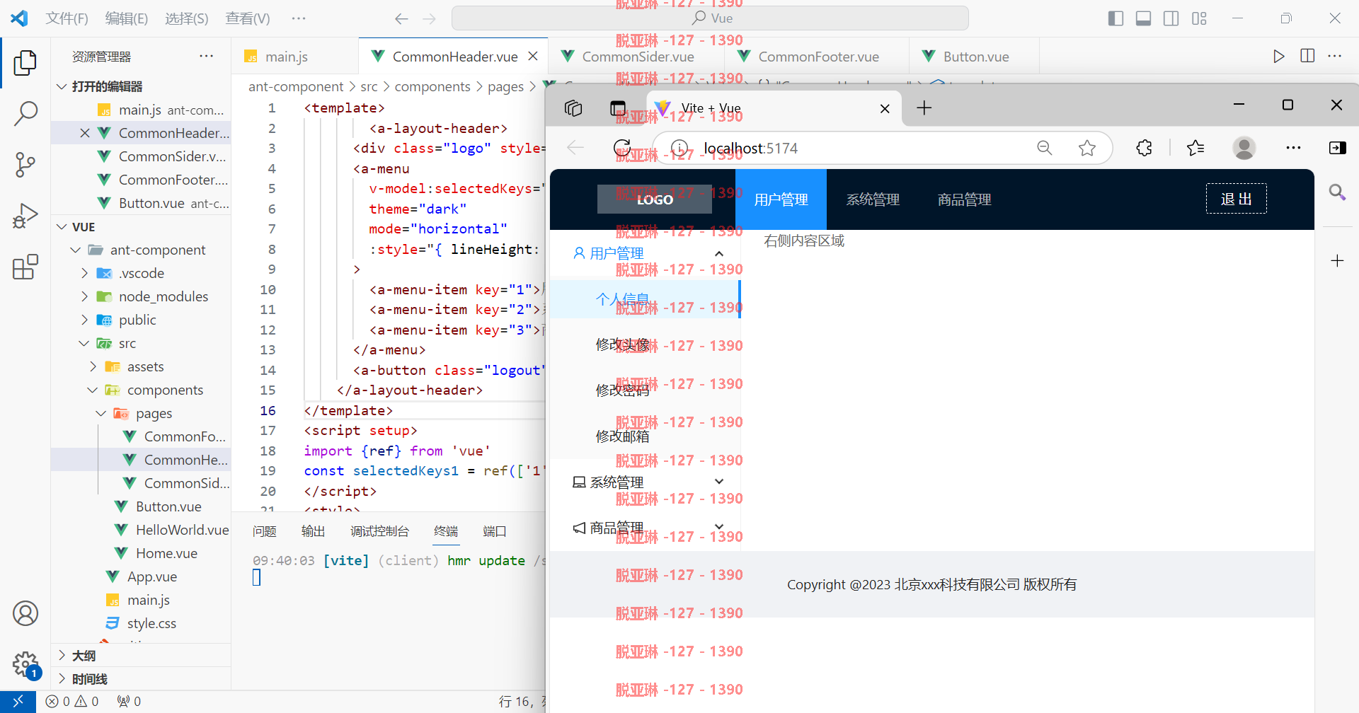Go back in VS Code navigation

point(401,19)
